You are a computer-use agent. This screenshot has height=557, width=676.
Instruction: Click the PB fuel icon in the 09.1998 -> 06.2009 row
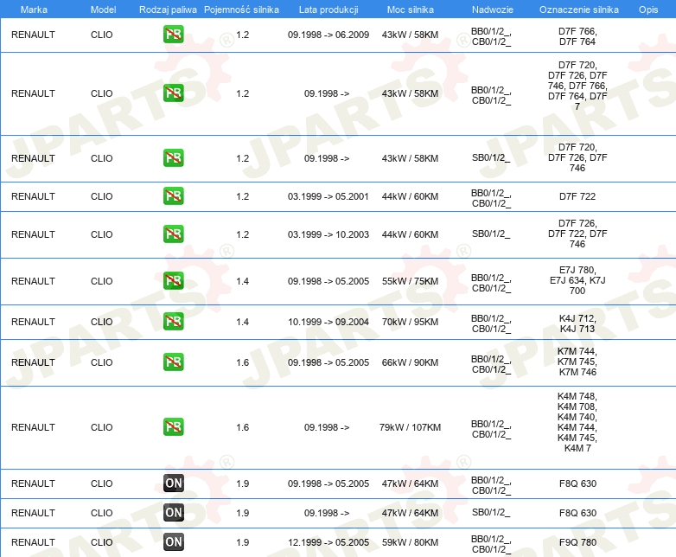[173, 35]
